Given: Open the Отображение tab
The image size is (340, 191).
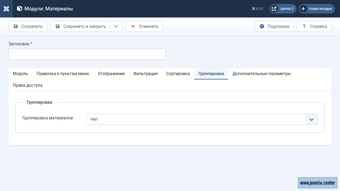Looking at the screenshot, I should pos(111,74).
